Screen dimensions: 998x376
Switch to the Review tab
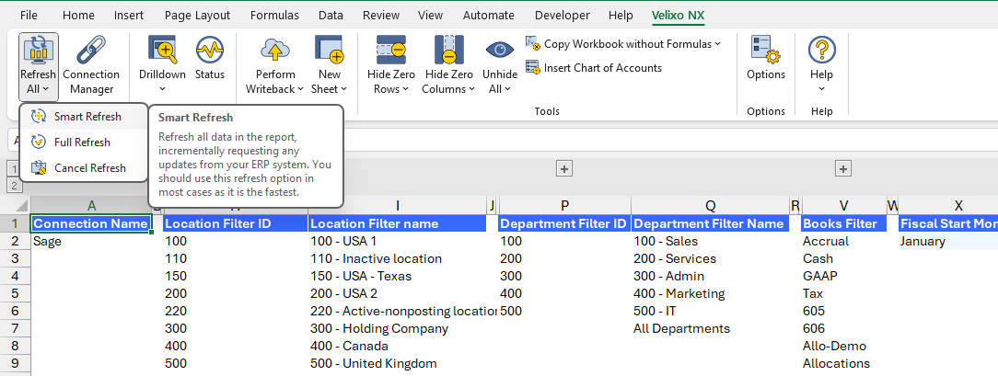point(381,16)
